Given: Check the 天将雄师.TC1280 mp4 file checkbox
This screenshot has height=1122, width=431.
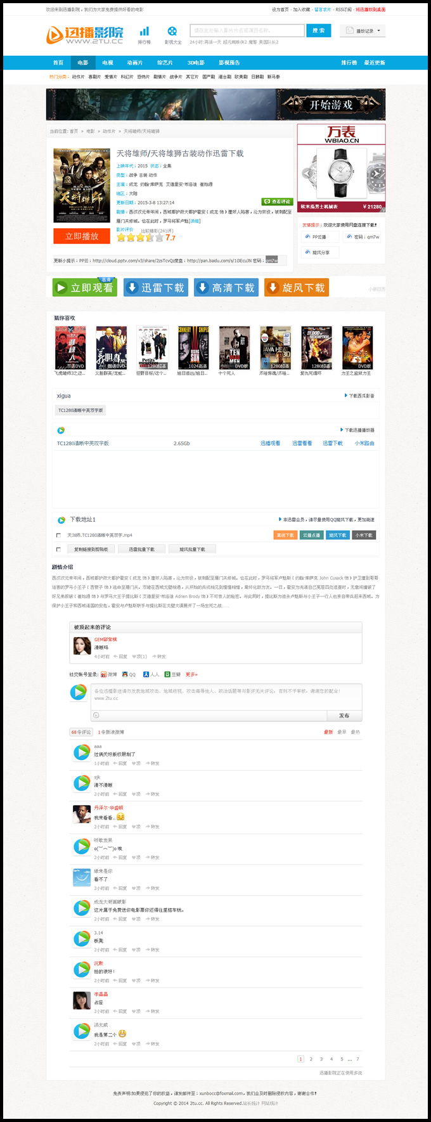Looking at the screenshot, I should tap(58, 535).
